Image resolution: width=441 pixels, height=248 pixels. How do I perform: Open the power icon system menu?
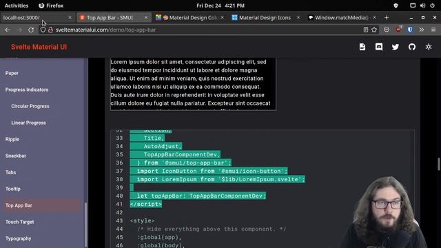[x=432, y=6]
